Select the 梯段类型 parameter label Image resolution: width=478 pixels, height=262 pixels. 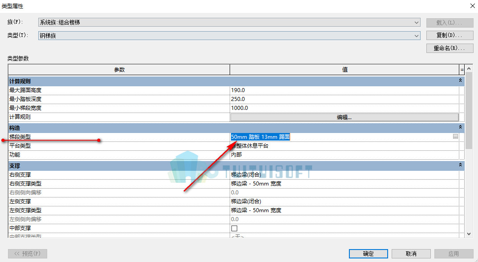pyautogui.click(x=20, y=137)
